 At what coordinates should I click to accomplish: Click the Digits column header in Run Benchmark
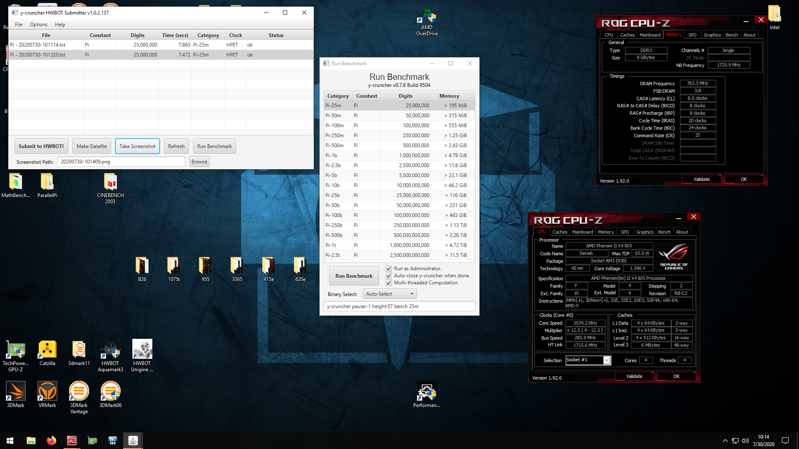click(405, 96)
